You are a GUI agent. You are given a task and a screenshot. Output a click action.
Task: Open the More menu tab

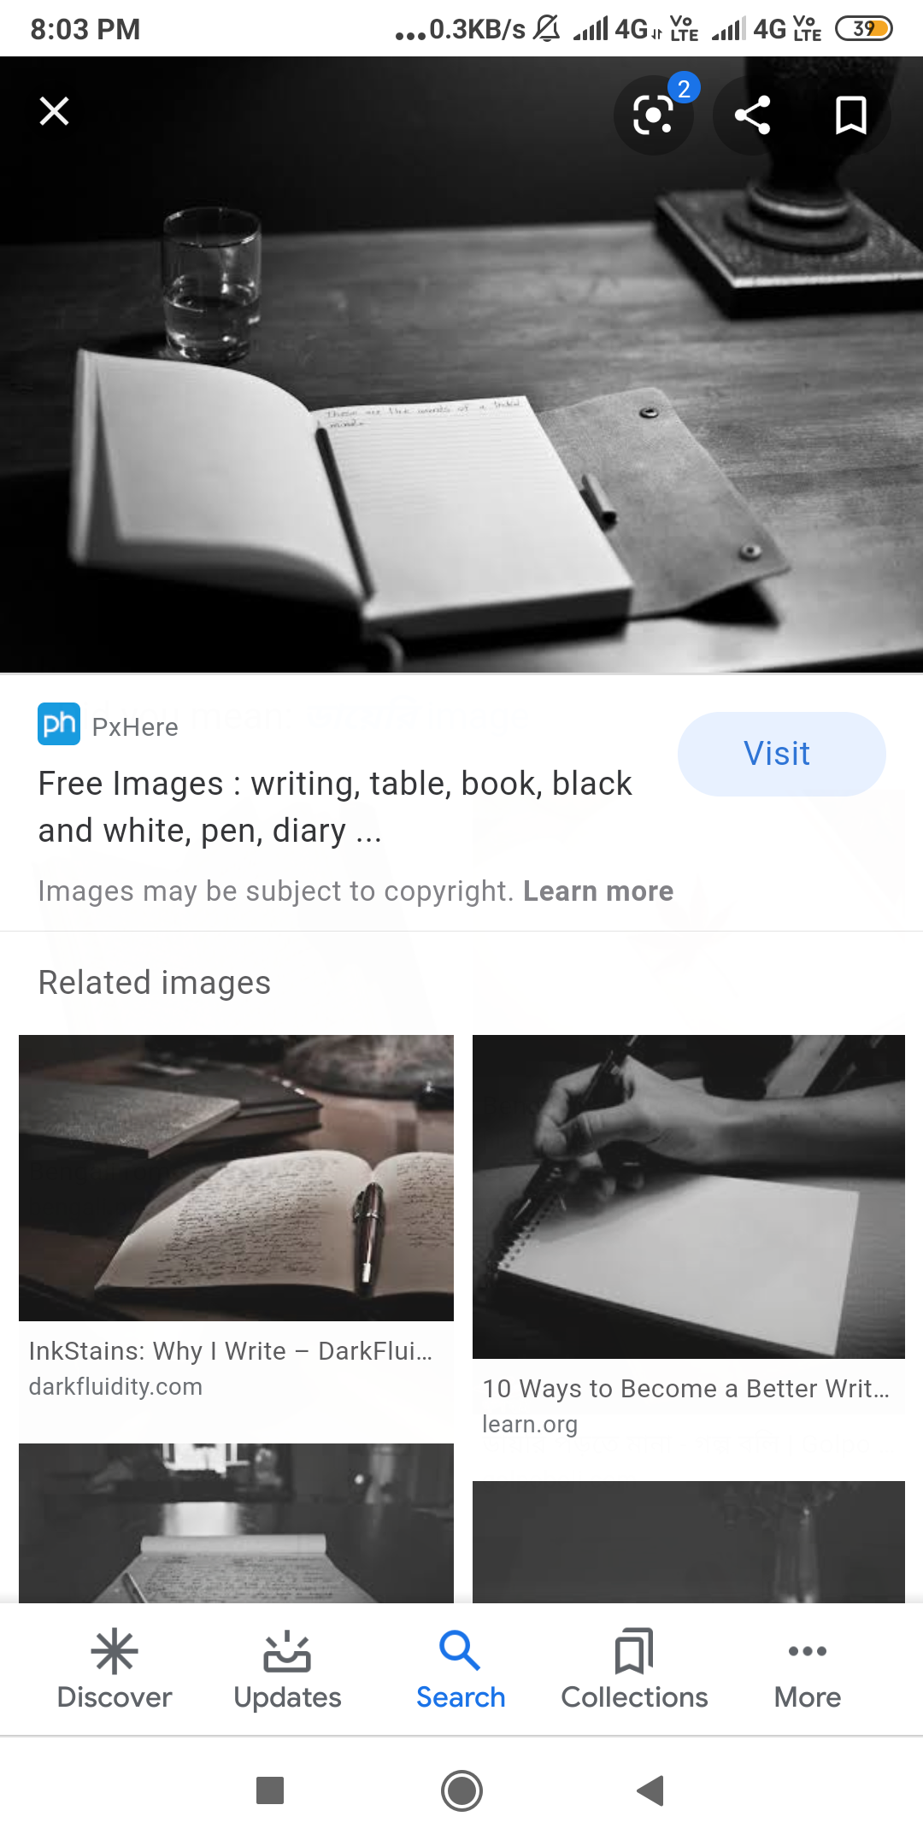tap(808, 1669)
